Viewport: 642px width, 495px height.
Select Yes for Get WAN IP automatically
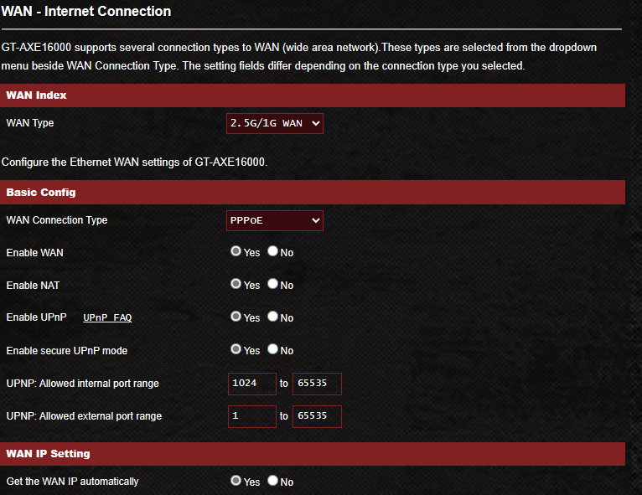click(x=236, y=481)
